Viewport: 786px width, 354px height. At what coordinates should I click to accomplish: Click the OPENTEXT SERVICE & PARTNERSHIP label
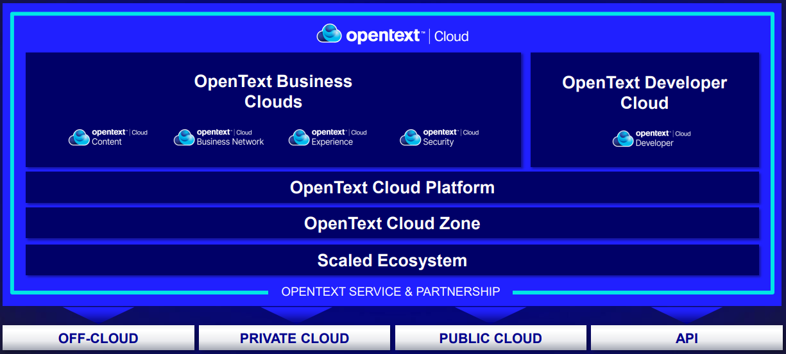pos(391,292)
